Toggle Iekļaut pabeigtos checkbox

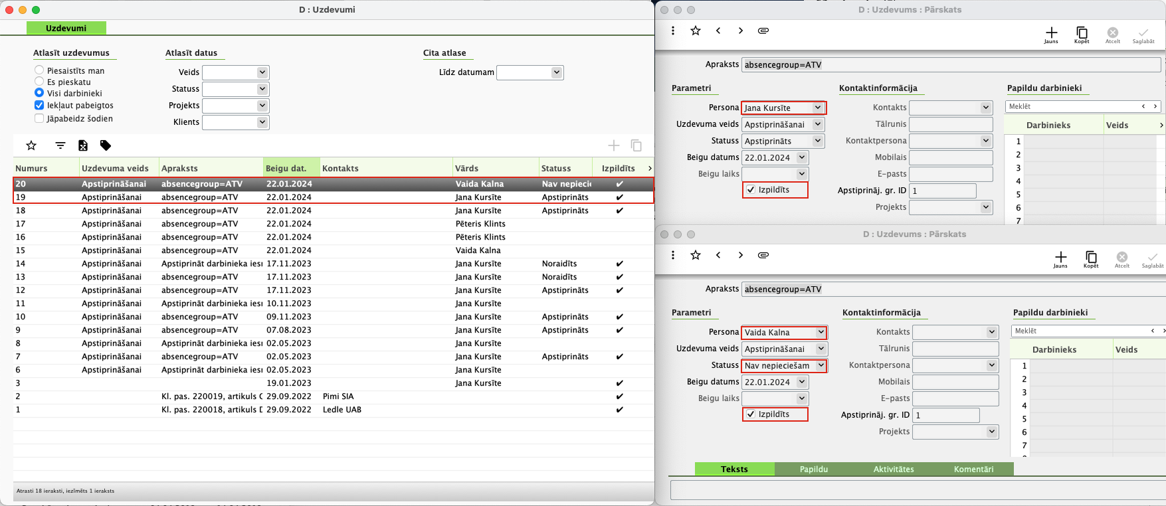click(x=39, y=105)
